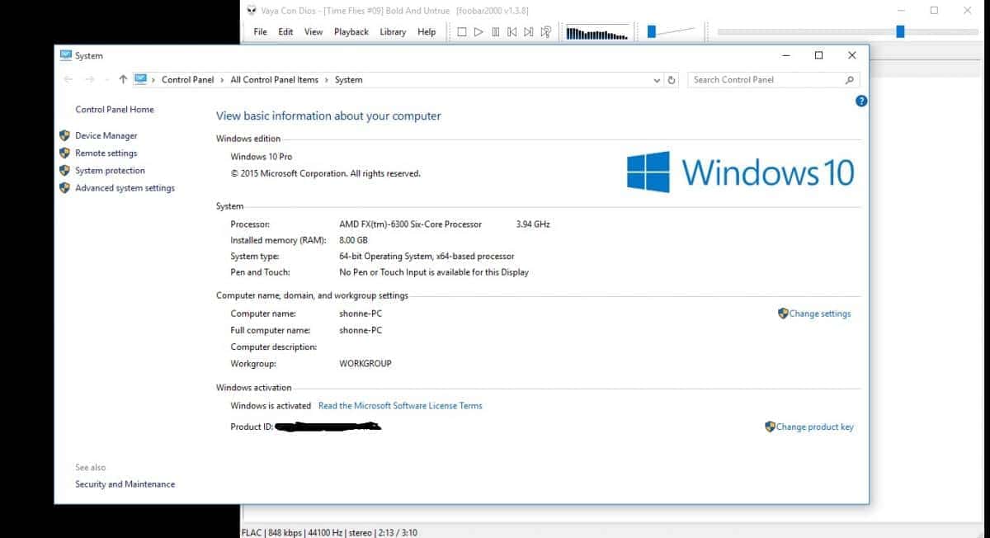Go to previous track in foobar2000
Image resolution: width=990 pixels, height=538 pixels.
[x=512, y=32]
